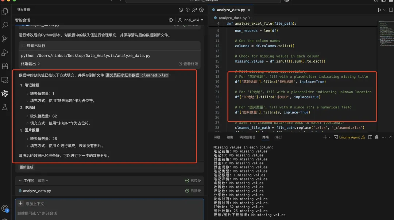Open Source Control view

point(5,39)
